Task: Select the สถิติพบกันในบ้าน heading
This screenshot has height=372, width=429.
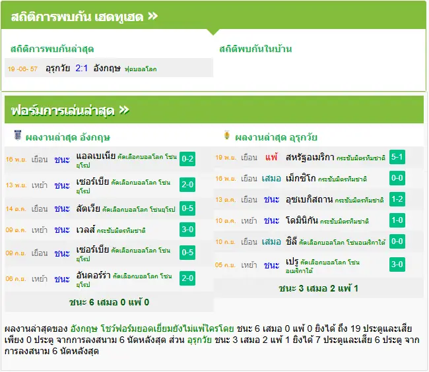Action: [x=255, y=49]
